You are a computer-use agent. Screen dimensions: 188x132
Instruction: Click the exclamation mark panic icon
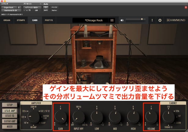152,20
